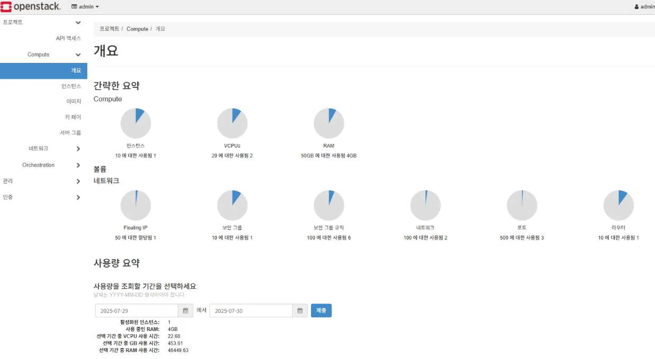655x359 pixels.
Task: Click the RAM usage pie chart
Action: 329,124
